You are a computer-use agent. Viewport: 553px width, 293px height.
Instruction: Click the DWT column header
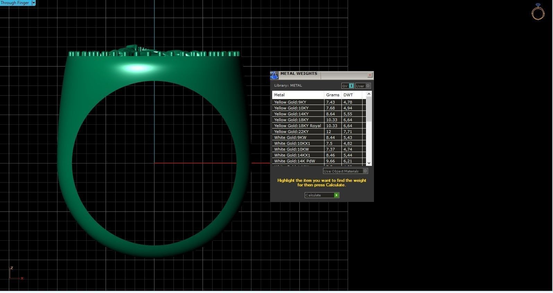point(351,95)
